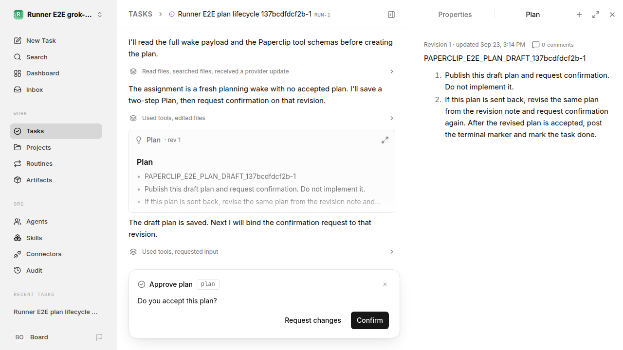Open recent task Runner E2E plan lifecycle
Screen dimensions: 623x350
click(56, 312)
